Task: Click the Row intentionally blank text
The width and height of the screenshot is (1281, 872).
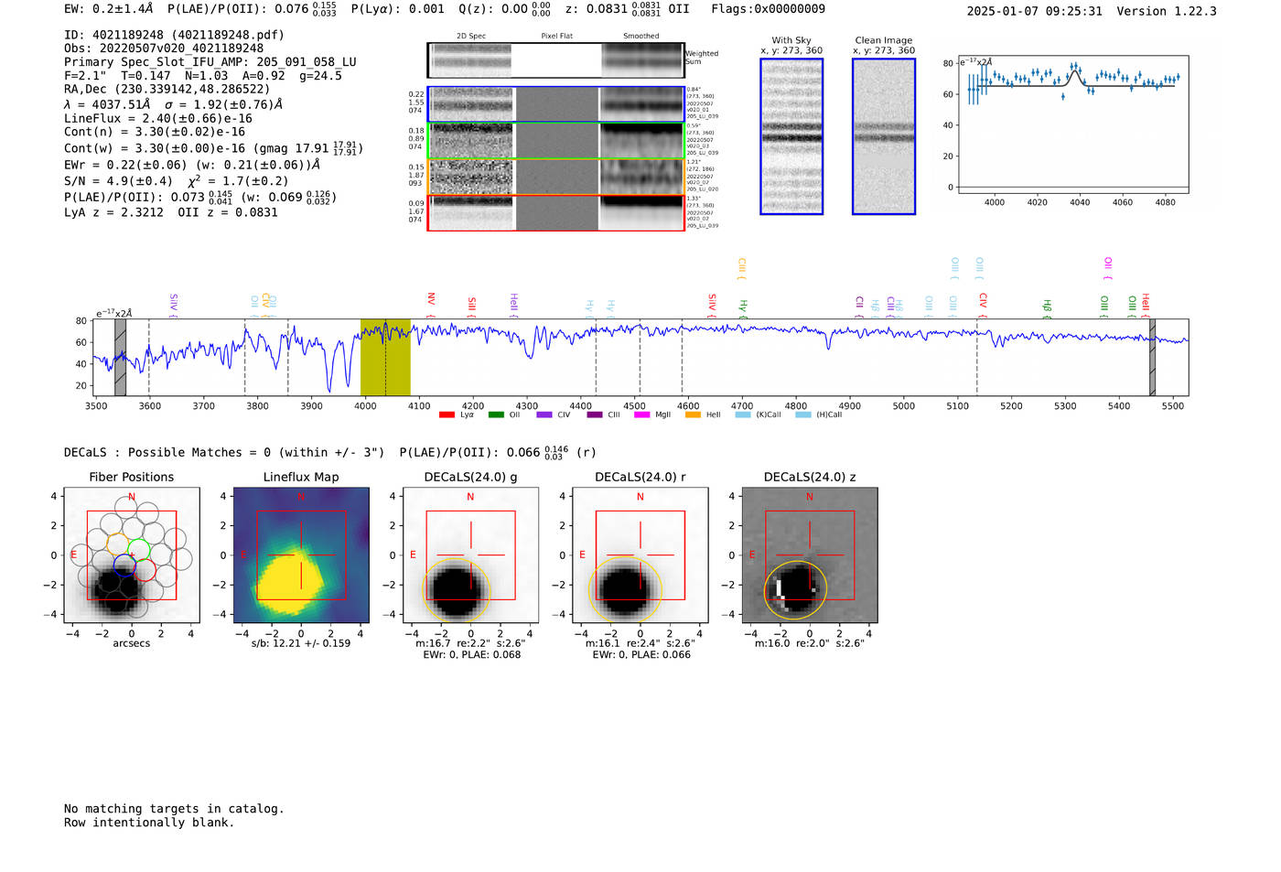Action: [149, 823]
